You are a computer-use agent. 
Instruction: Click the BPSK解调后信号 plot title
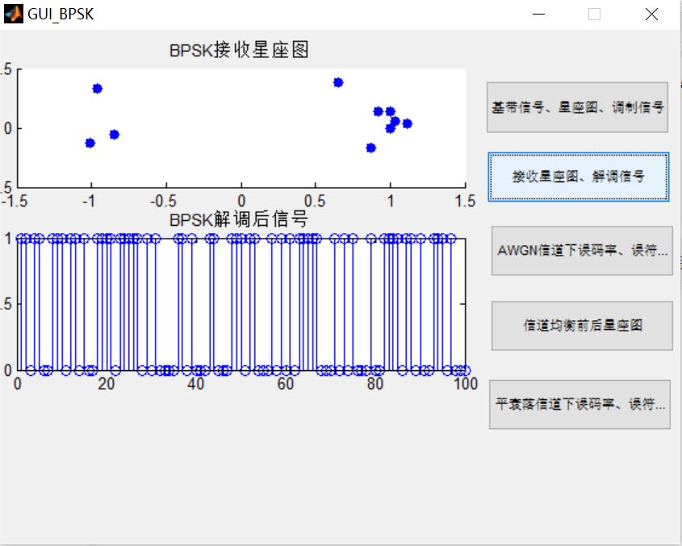coord(239,219)
